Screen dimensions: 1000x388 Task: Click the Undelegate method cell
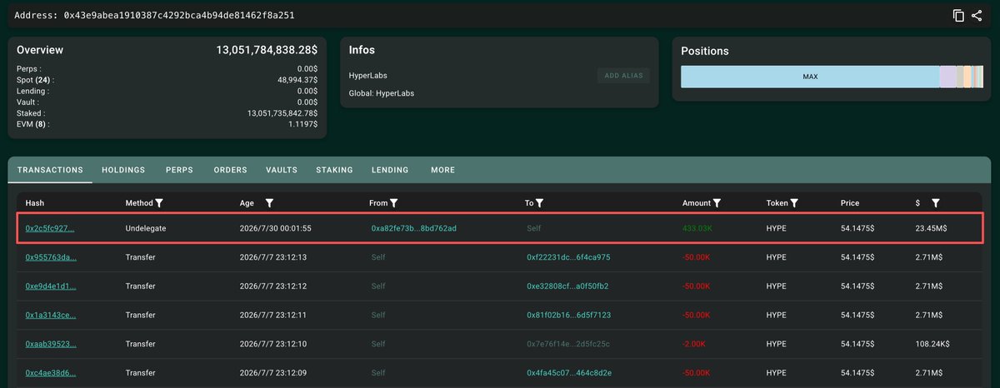146,227
